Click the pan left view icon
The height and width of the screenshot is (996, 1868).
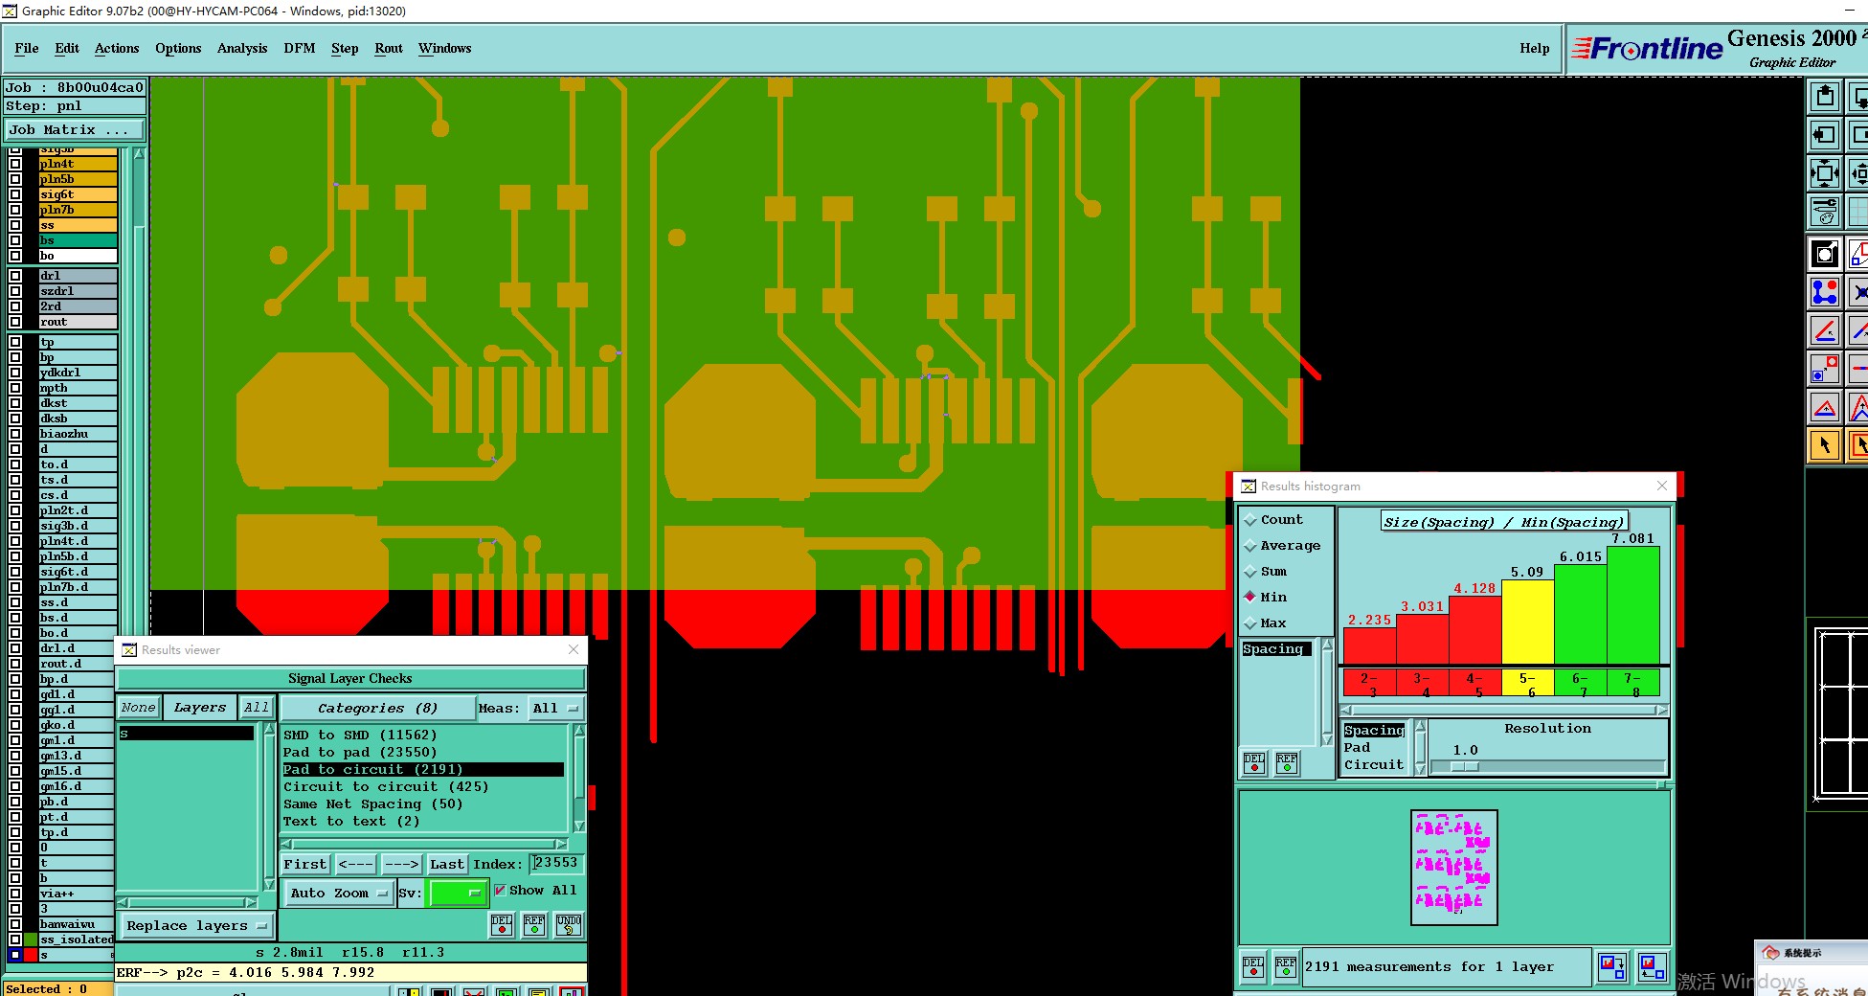(1825, 135)
